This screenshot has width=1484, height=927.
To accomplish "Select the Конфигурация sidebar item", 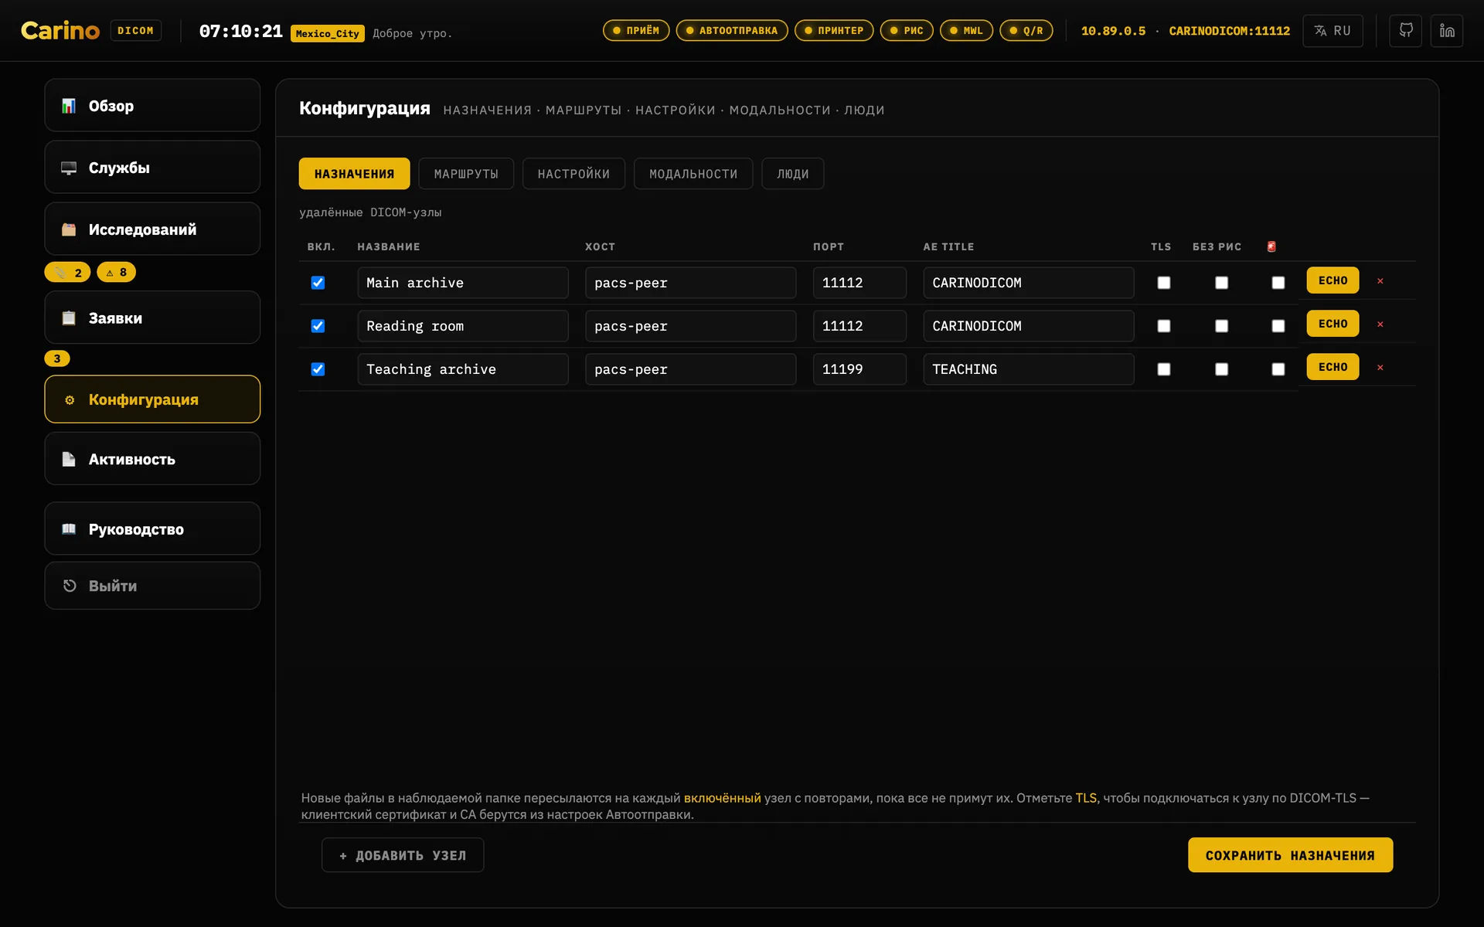I will [152, 399].
